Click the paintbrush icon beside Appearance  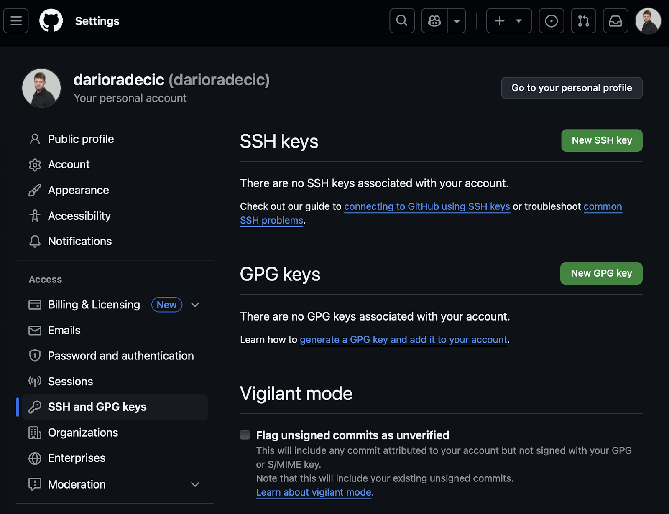tap(35, 191)
